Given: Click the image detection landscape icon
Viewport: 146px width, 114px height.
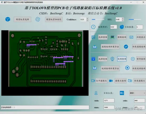Looking at the screenshot, I should point(112,37).
